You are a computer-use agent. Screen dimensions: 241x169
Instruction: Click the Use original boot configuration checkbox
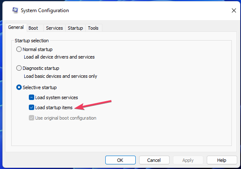pyautogui.click(x=31, y=118)
